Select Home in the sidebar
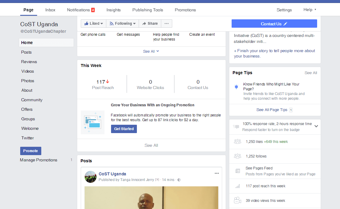 coord(46,43)
